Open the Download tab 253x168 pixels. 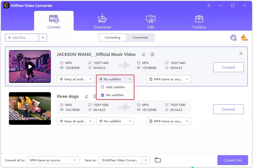pos(102,21)
